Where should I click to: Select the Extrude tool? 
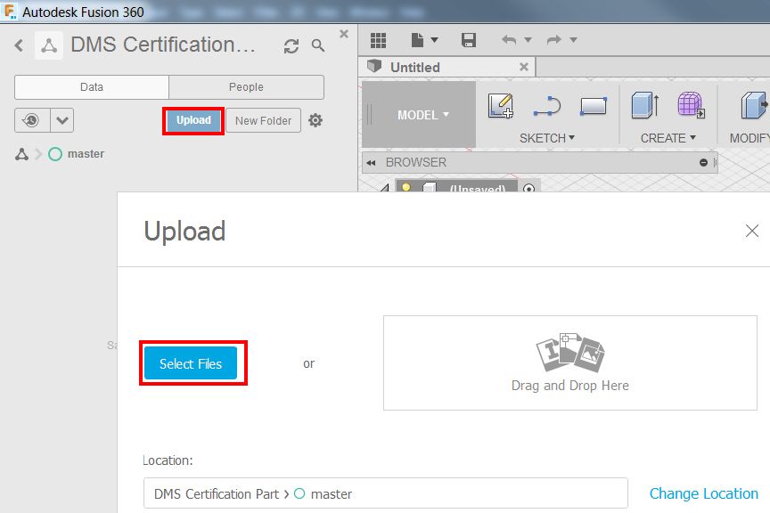point(645,106)
